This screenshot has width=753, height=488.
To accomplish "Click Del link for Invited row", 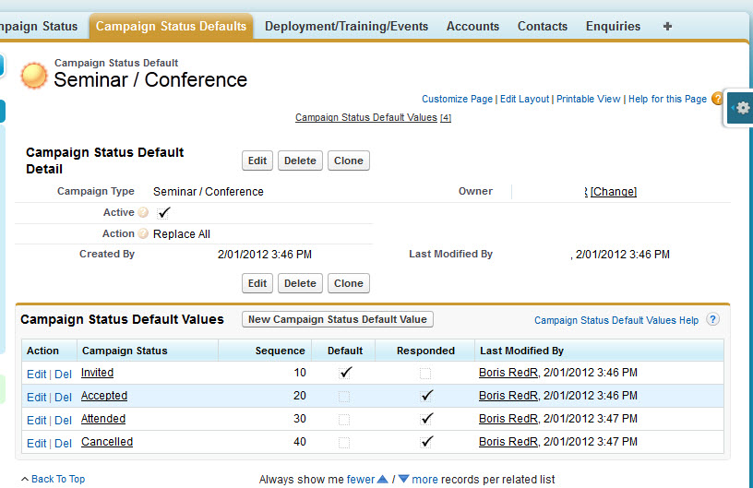I will click(63, 375).
